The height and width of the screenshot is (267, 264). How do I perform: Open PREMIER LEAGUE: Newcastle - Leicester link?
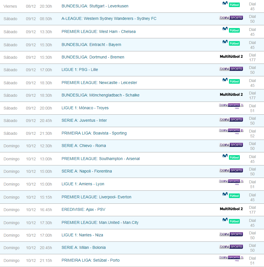pos(99,83)
